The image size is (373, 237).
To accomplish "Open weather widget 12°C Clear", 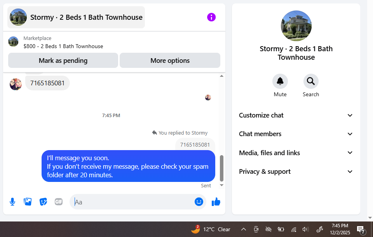I will coord(211,229).
